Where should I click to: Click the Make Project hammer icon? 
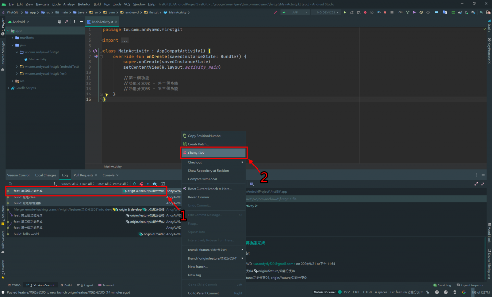pos(275,12)
